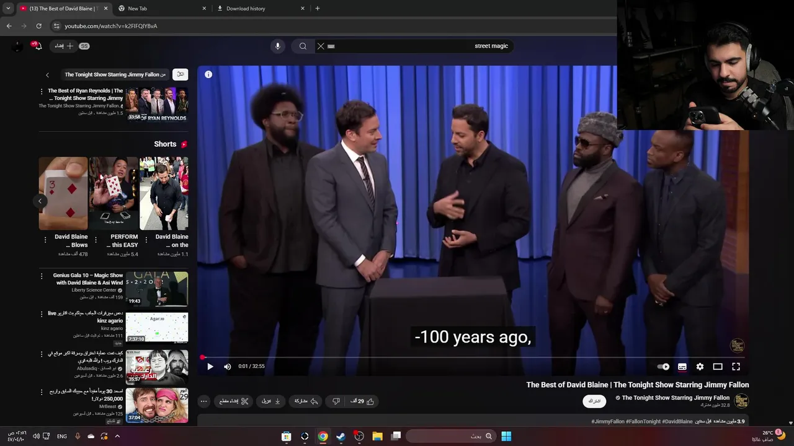Screen dimensions: 794x446
Task: Open the tab search dropdown arrow
Action: [8, 9]
